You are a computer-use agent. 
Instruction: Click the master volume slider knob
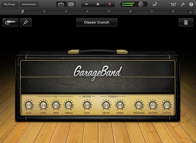(141, 4)
